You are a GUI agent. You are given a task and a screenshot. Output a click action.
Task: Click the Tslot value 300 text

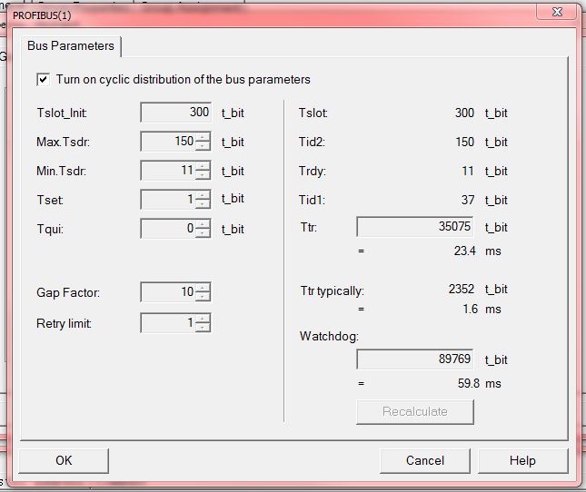pyautogui.click(x=464, y=113)
